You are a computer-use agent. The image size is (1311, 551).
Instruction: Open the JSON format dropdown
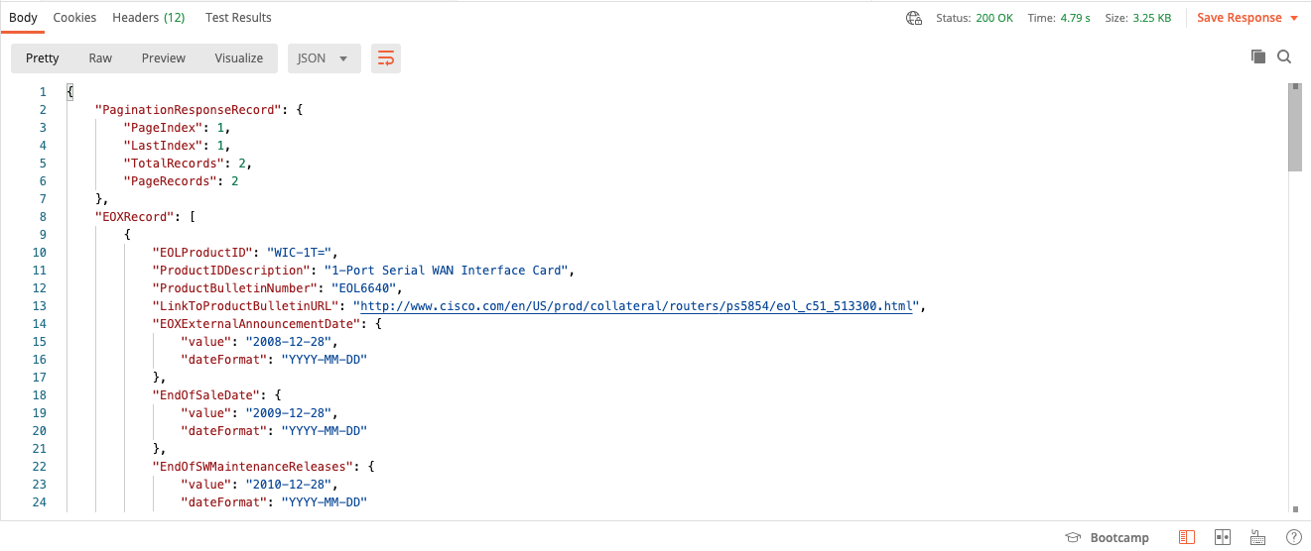tap(324, 58)
